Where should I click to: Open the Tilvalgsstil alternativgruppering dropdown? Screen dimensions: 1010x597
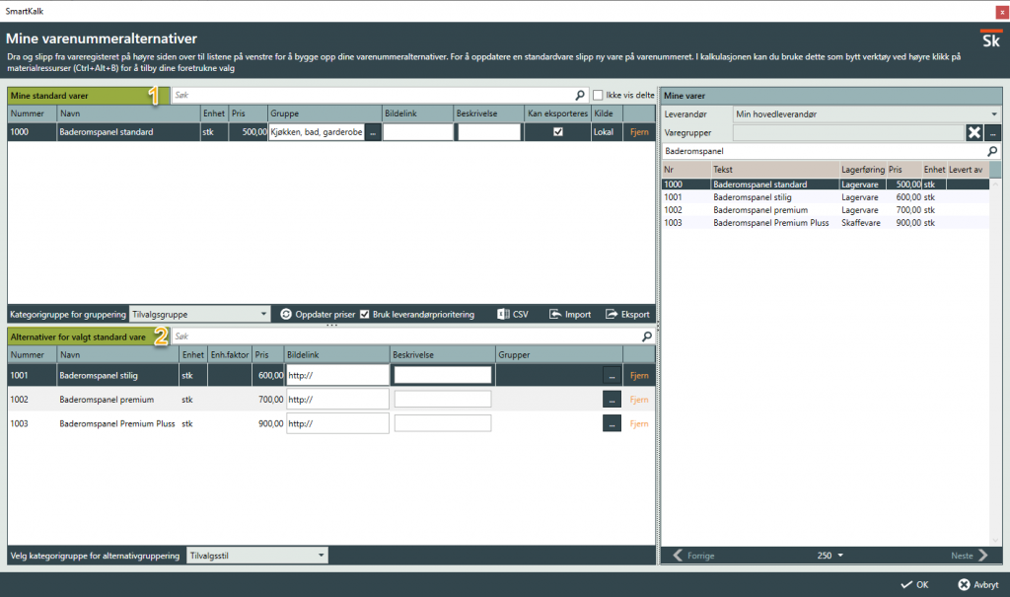tap(322, 556)
